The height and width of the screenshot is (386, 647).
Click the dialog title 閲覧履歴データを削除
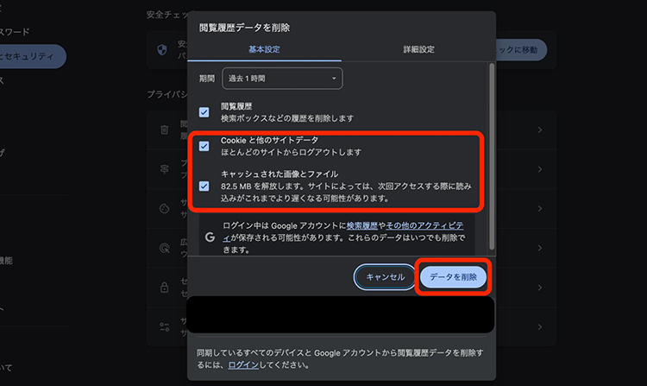click(x=244, y=28)
